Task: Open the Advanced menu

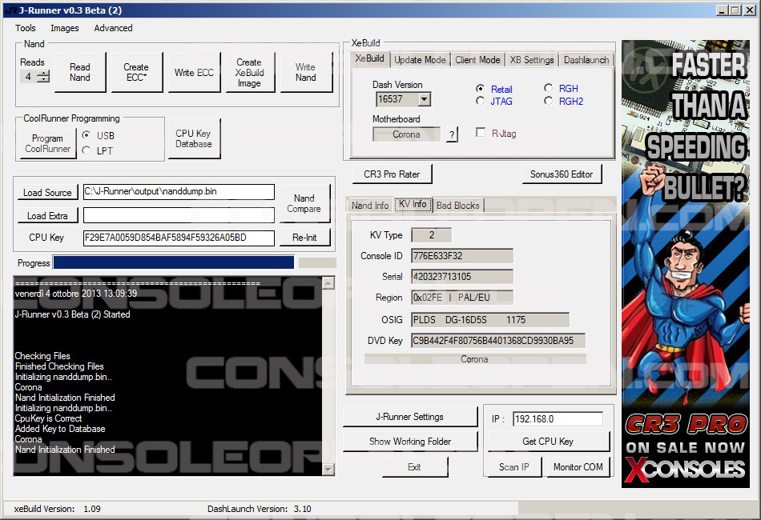Action: 113,28
